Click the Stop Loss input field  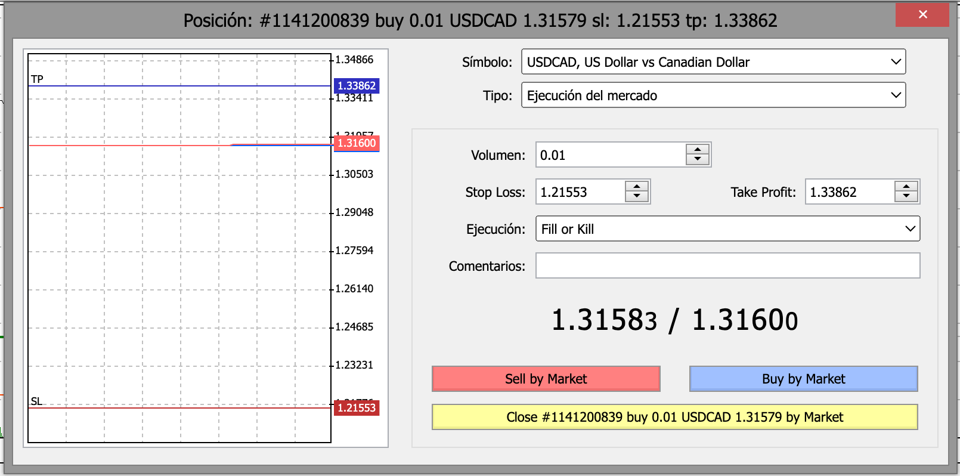580,192
